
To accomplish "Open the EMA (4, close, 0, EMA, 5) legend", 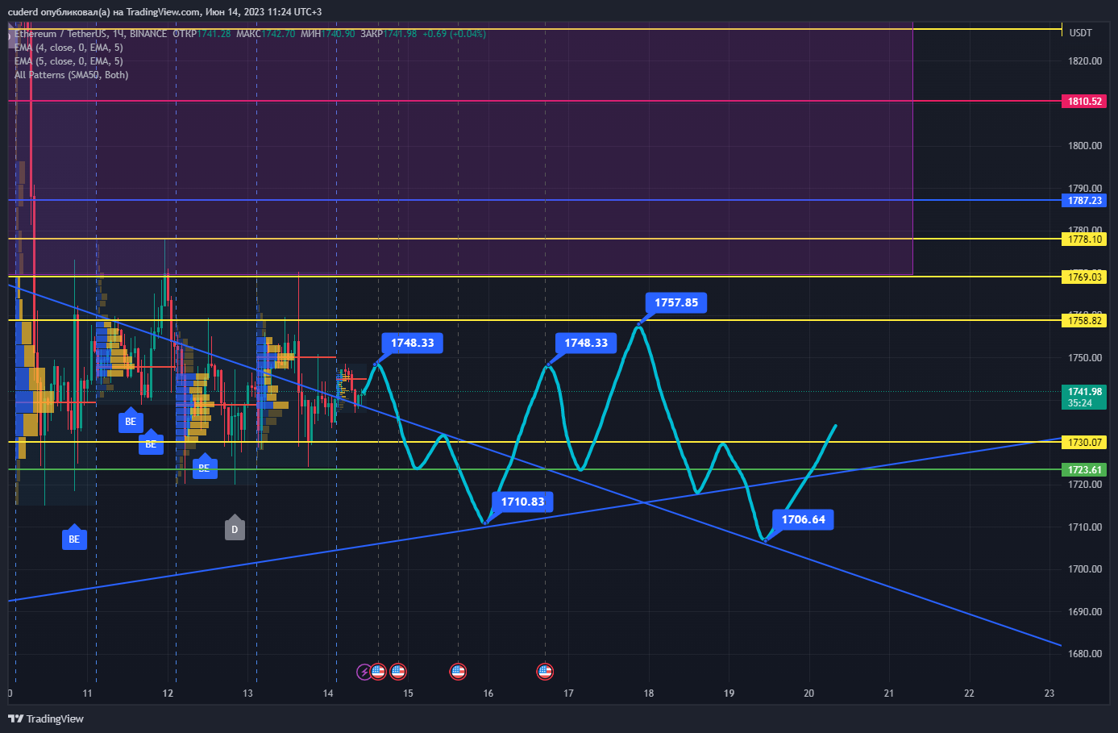I will click(x=69, y=48).
